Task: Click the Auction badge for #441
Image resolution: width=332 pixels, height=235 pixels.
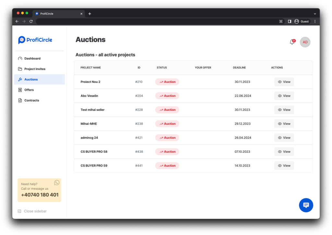Action: pyautogui.click(x=167, y=166)
